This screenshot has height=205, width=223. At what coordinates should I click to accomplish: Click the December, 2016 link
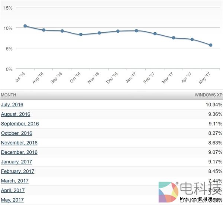[19, 152]
